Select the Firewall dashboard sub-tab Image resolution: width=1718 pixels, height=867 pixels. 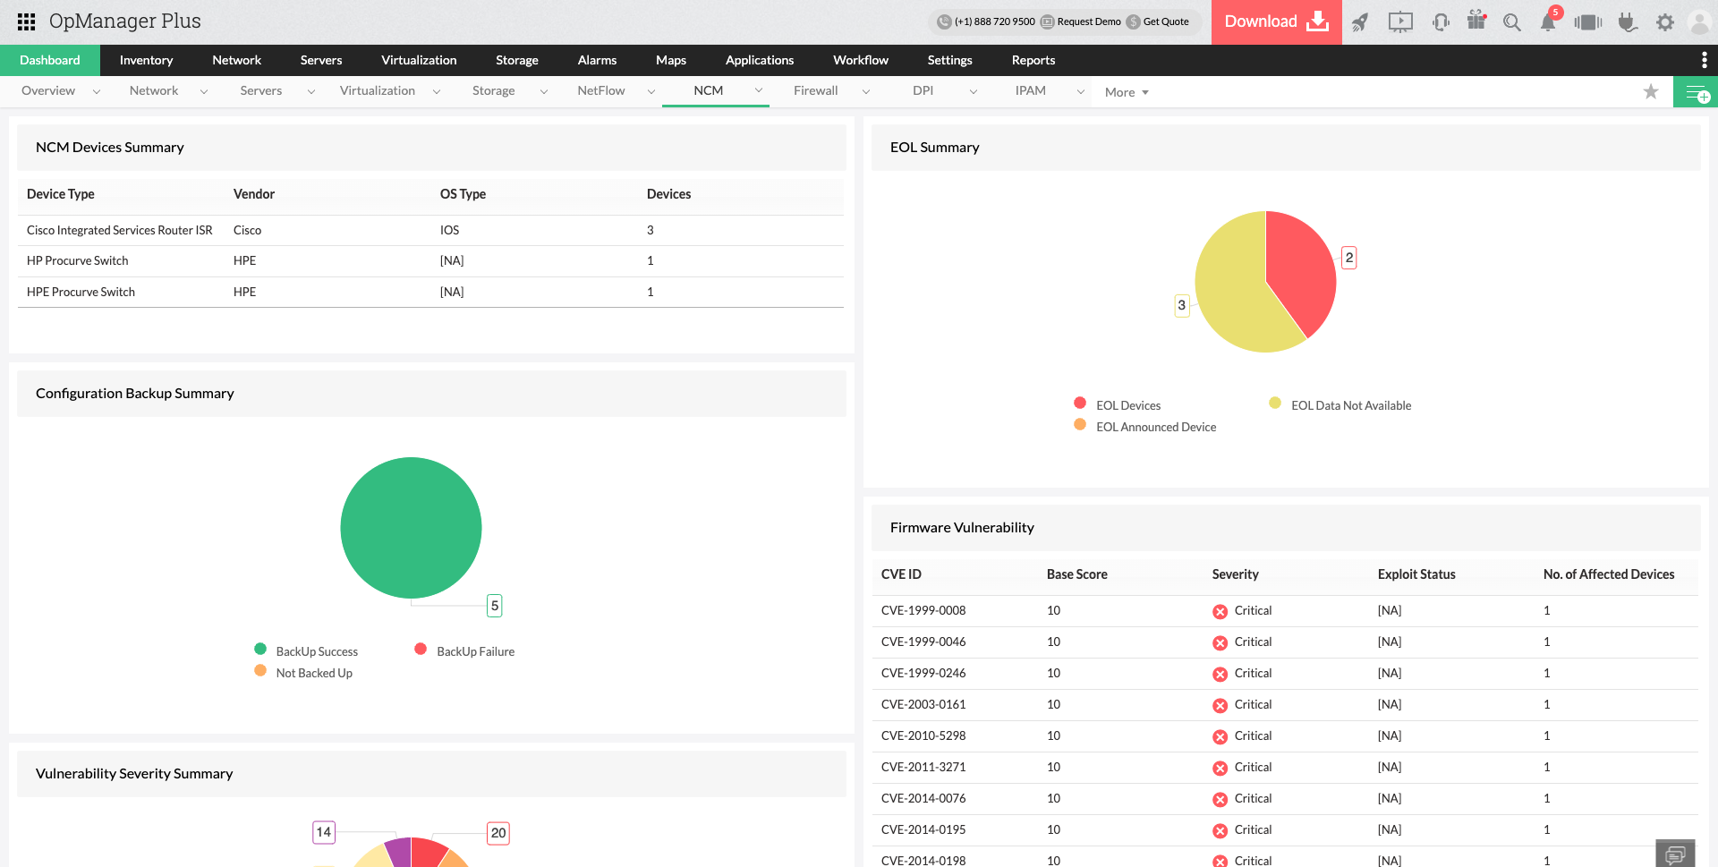[816, 90]
